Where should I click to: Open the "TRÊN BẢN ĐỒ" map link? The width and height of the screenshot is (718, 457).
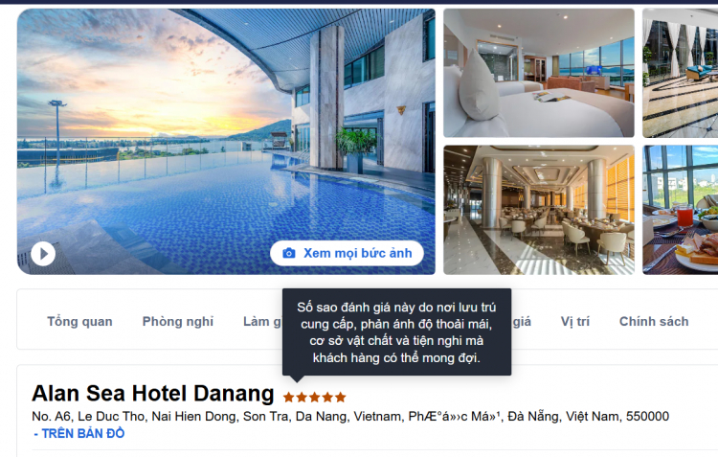coord(79,434)
